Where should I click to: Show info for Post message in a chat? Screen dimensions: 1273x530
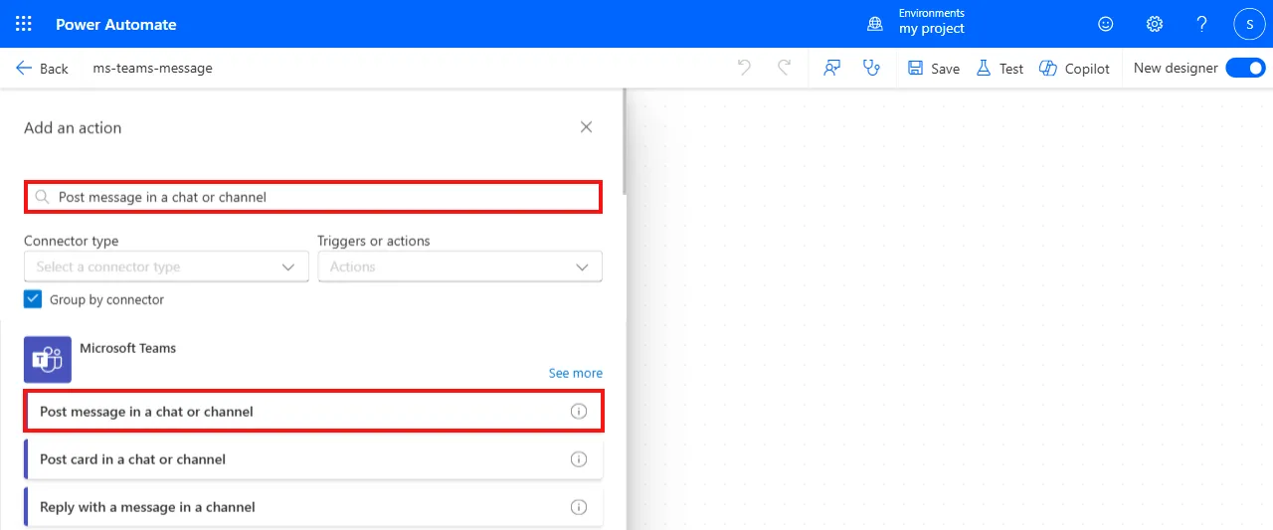pyautogui.click(x=579, y=412)
